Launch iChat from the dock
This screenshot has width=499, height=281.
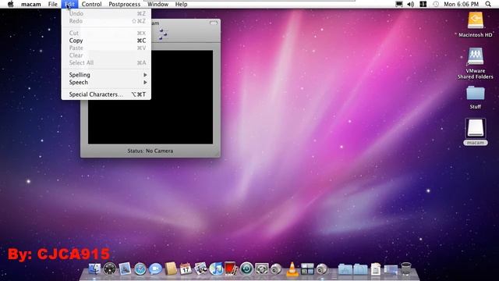pos(155,269)
